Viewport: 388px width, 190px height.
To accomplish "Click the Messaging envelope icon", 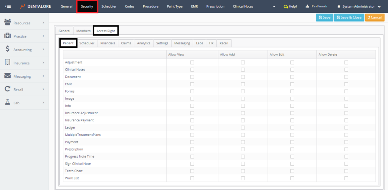I will click(7, 76).
